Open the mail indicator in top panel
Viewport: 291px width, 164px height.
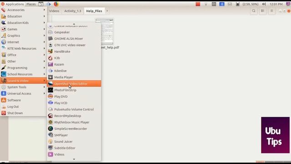[x=230, y=4]
